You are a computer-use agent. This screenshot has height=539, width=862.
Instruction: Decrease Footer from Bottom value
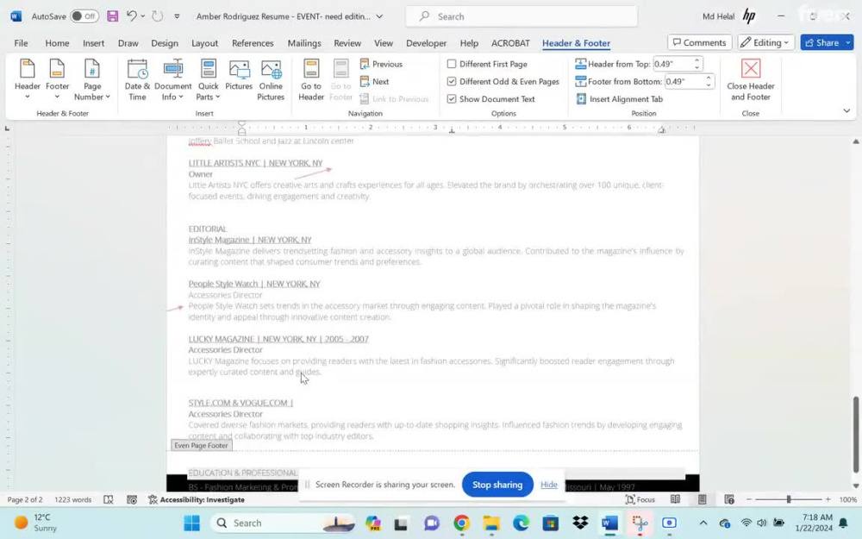click(x=709, y=85)
